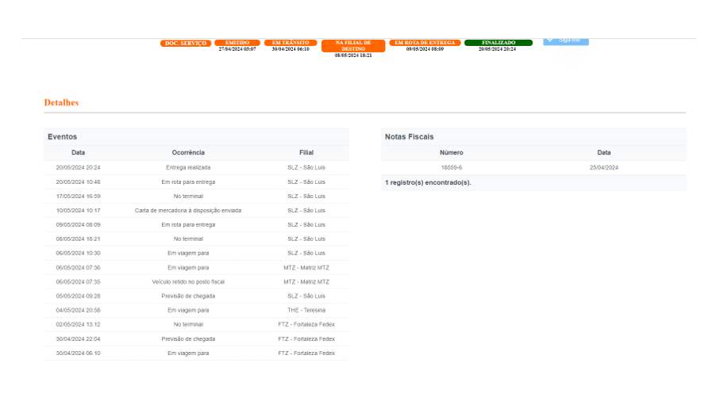Click the Notas Fiscais panel title
This screenshot has width=724, height=405.
click(409, 137)
